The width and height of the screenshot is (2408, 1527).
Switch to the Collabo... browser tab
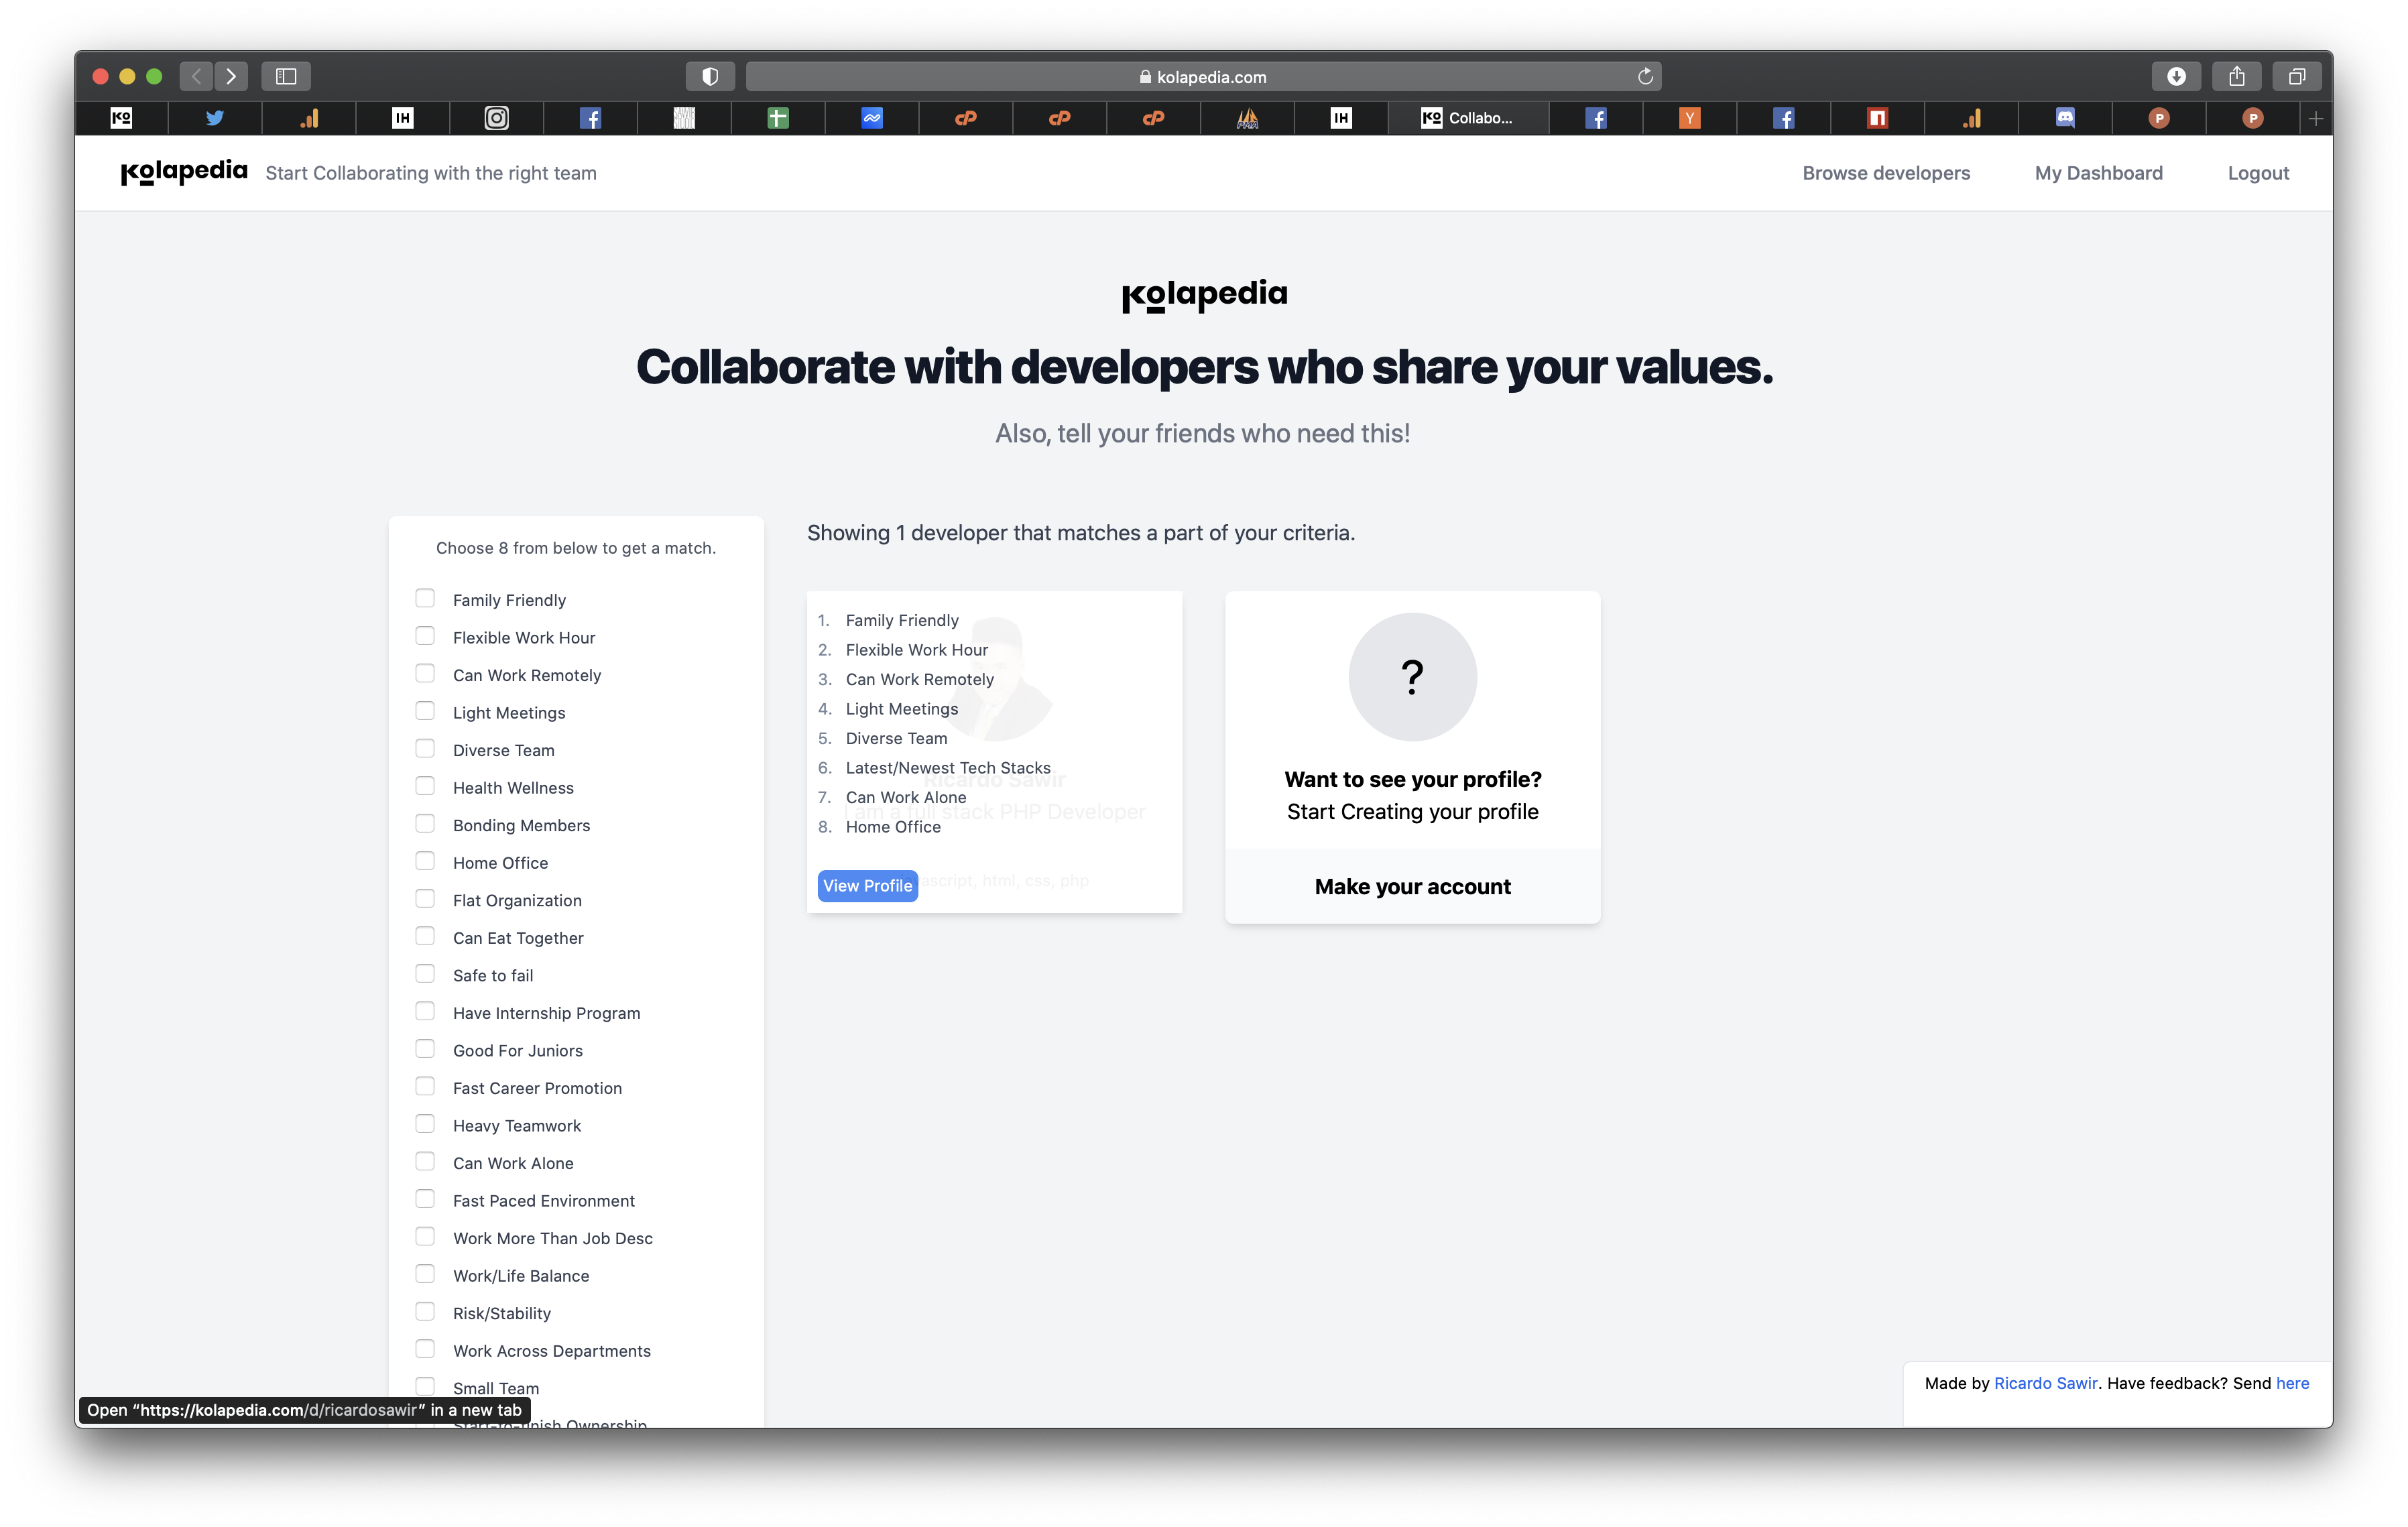pos(1467,118)
